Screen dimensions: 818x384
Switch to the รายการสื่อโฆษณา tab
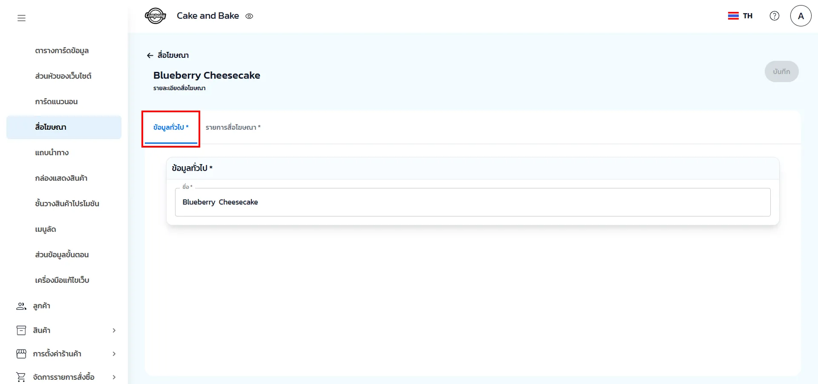[x=233, y=127]
